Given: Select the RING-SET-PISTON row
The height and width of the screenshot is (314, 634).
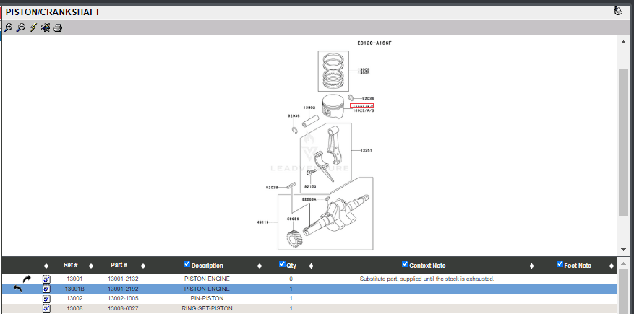Looking at the screenshot, I should (207, 308).
